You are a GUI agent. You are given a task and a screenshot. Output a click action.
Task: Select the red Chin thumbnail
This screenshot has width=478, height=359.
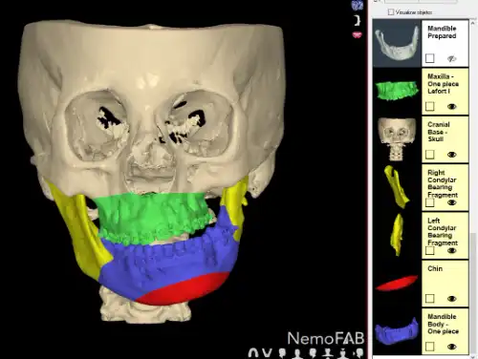pyautogui.click(x=397, y=284)
